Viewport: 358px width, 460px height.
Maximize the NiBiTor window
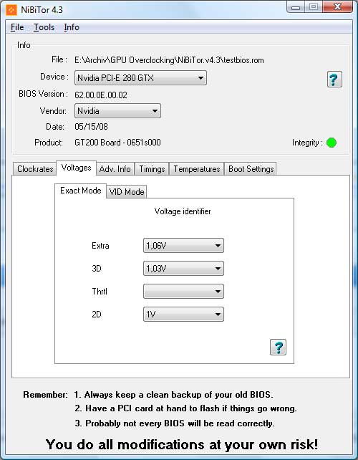click(x=314, y=7)
